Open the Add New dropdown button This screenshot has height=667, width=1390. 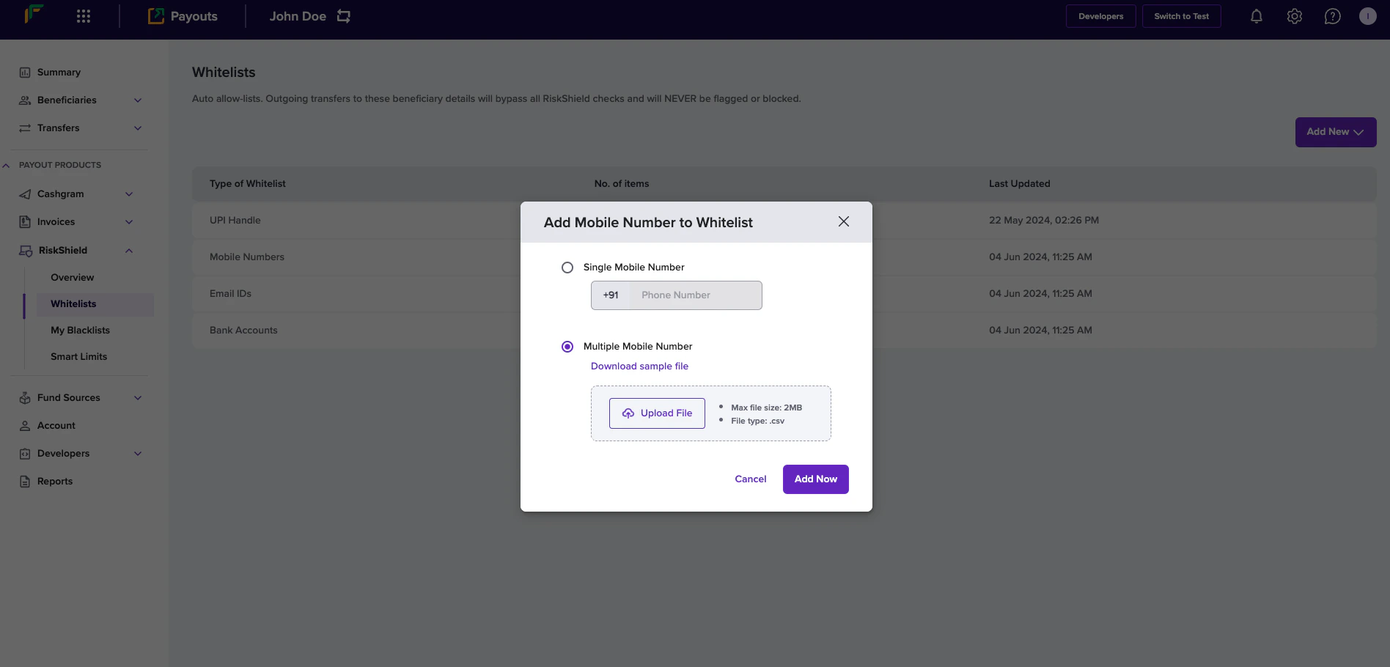(1336, 132)
